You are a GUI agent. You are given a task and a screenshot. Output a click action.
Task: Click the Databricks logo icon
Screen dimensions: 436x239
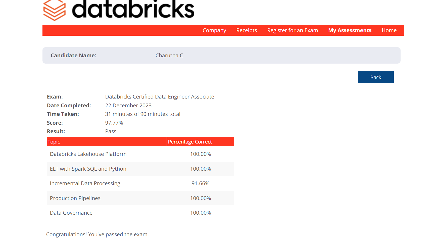[55, 10]
